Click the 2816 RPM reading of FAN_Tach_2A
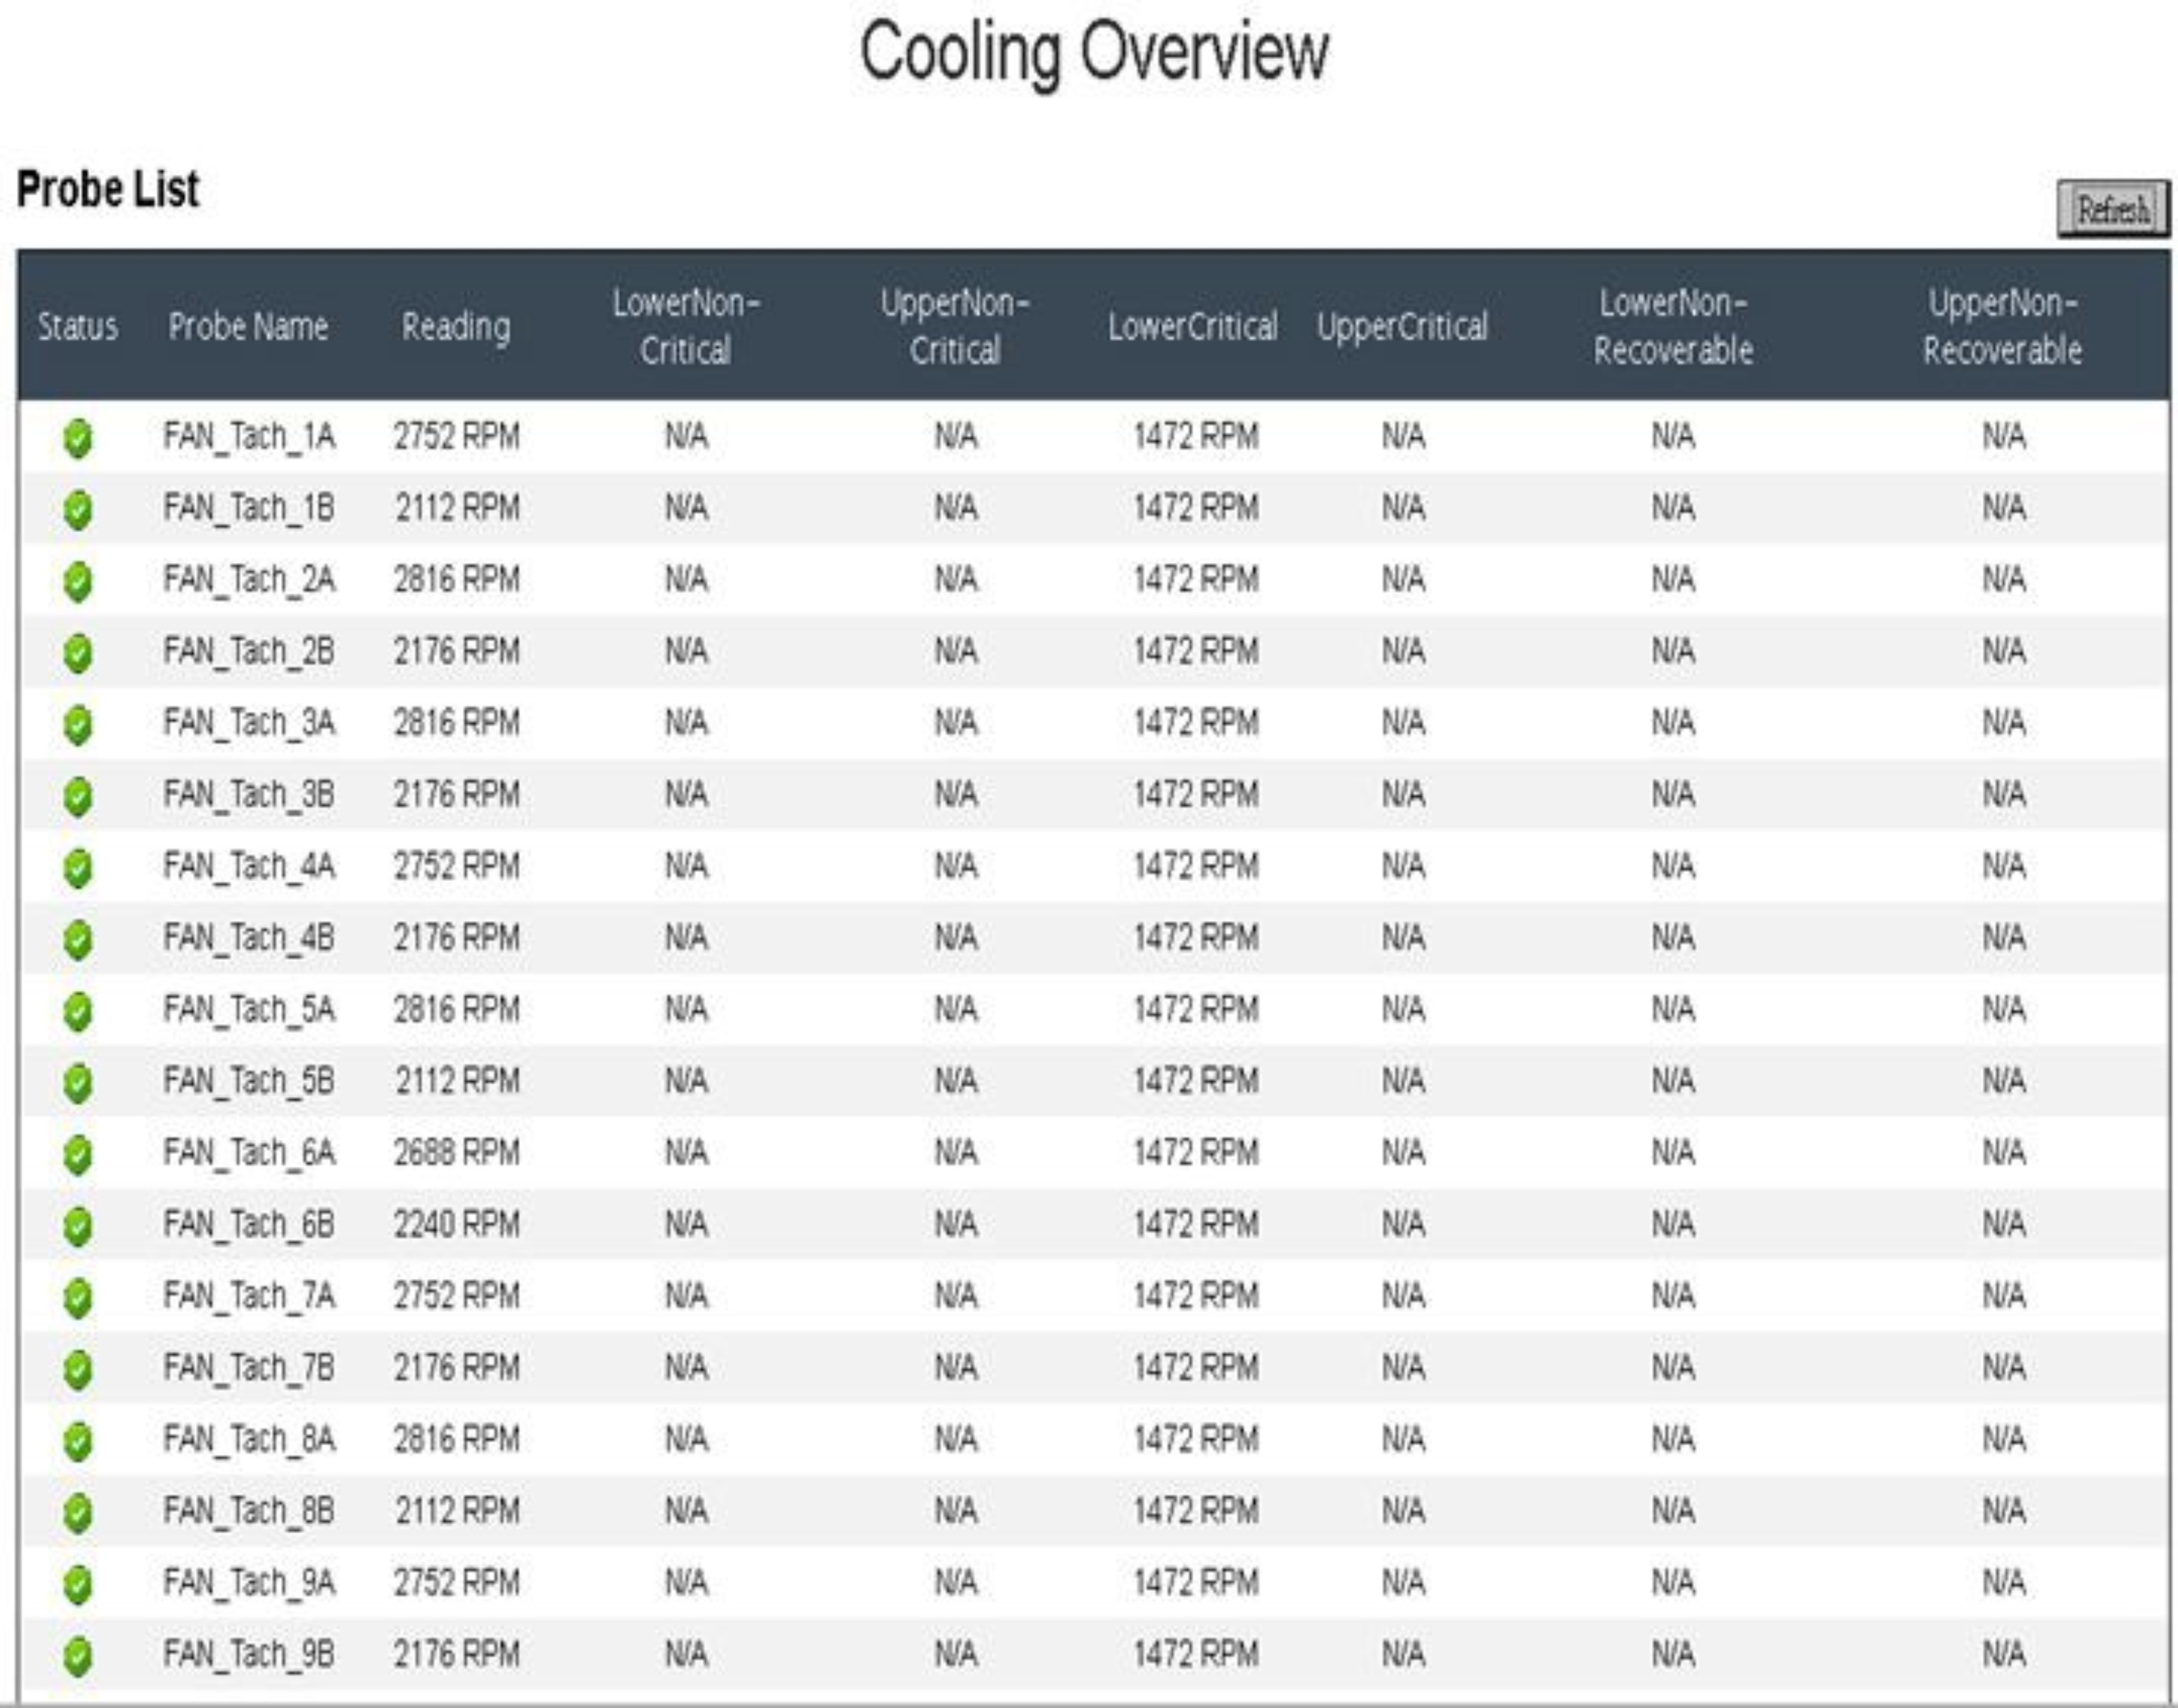The height and width of the screenshot is (1708, 2178). (x=457, y=580)
